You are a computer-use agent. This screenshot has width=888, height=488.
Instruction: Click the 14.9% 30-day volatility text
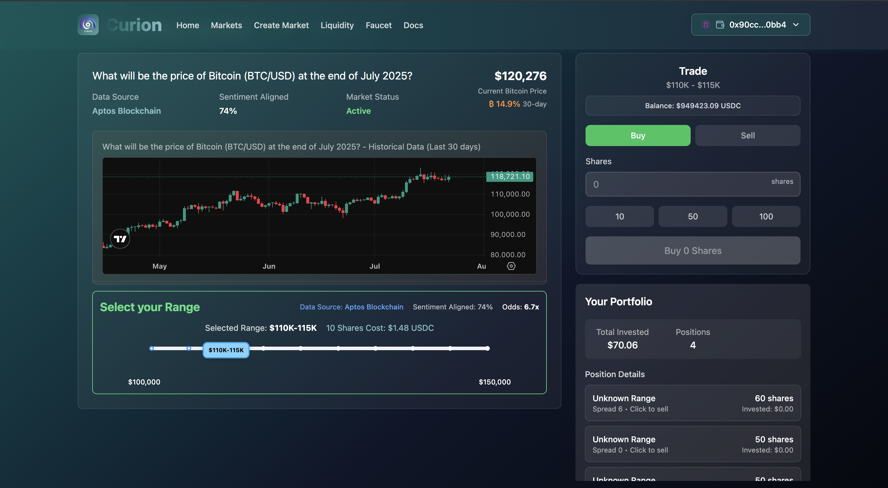tap(517, 104)
